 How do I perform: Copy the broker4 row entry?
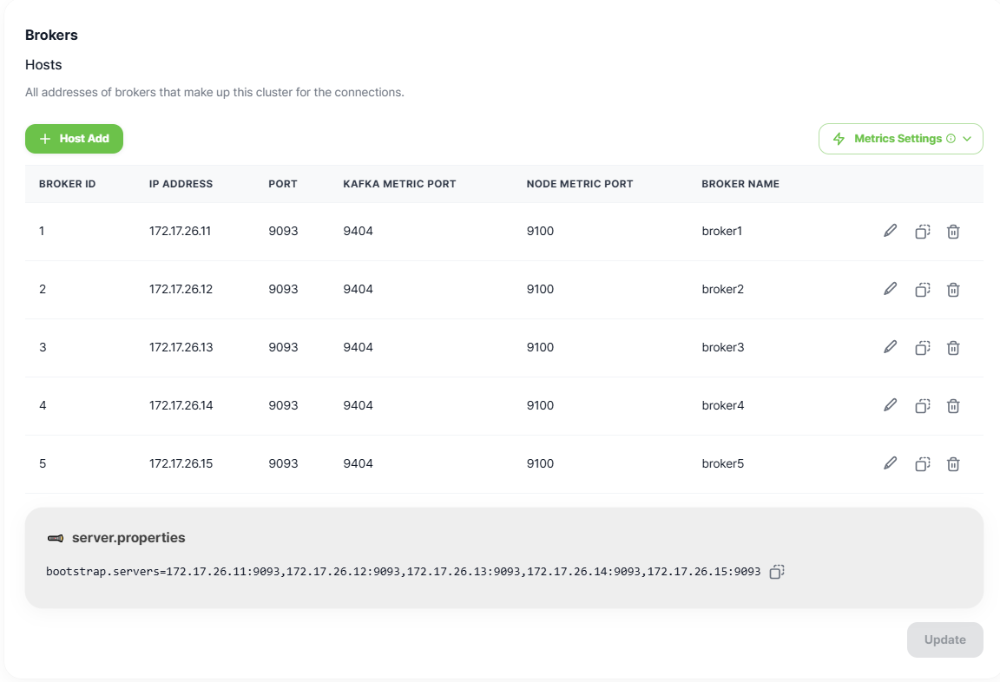coord(922,405)
